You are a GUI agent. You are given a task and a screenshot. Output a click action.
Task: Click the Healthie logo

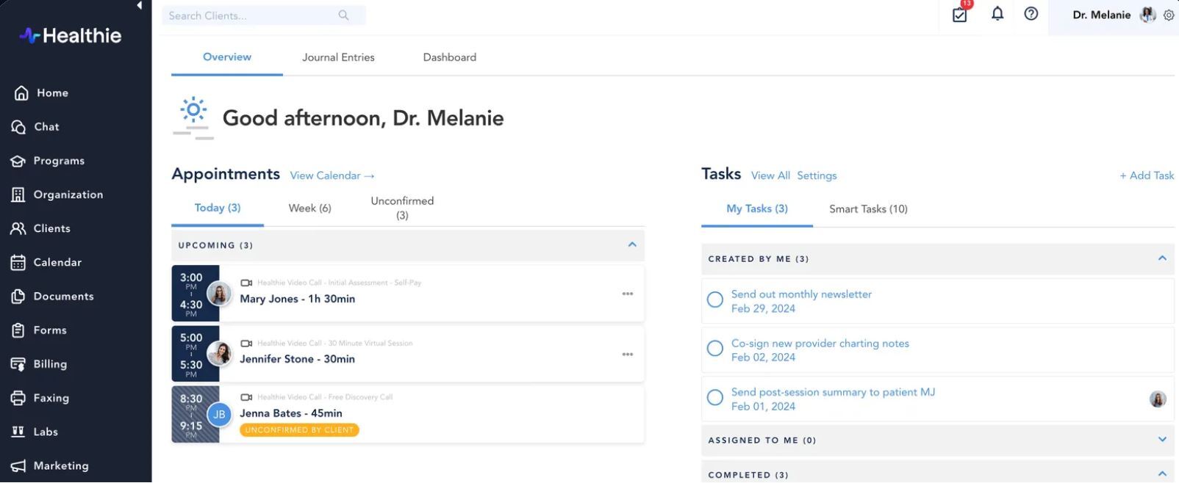71,35
